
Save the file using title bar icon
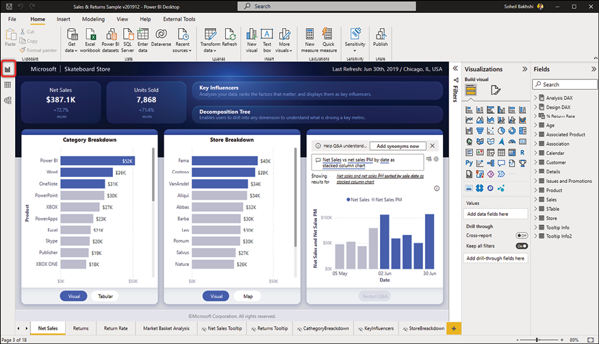coord(9,6)
